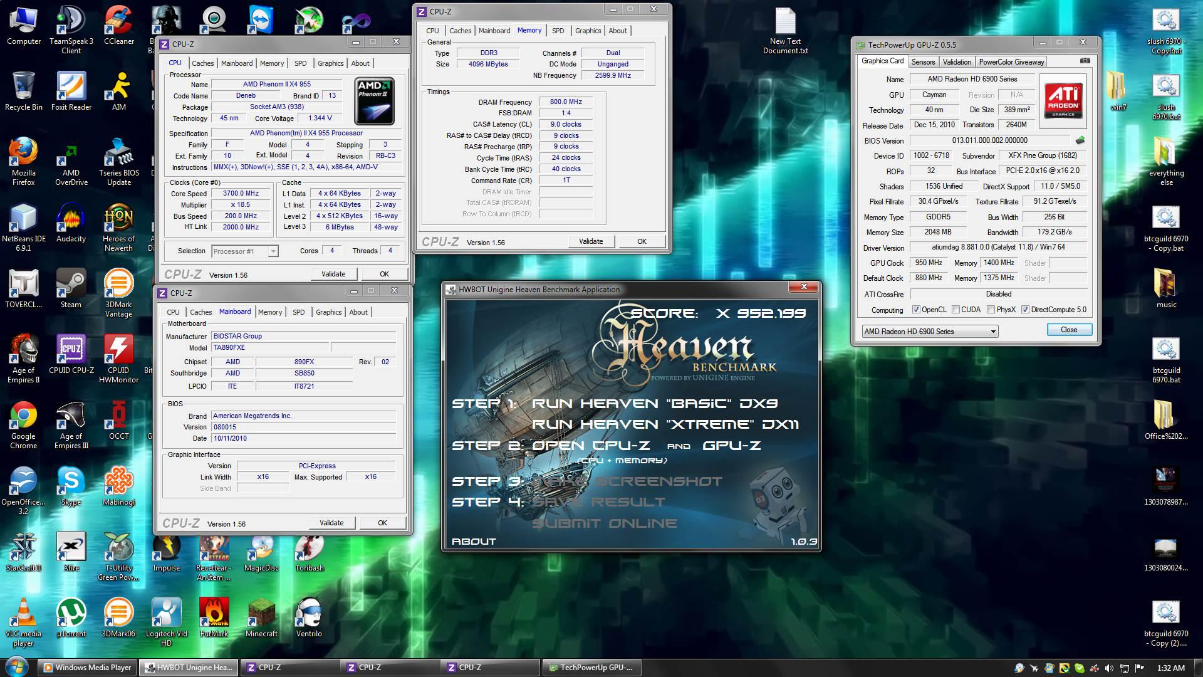Open Minecraft desktop shortcut

(x=261, y=618)
